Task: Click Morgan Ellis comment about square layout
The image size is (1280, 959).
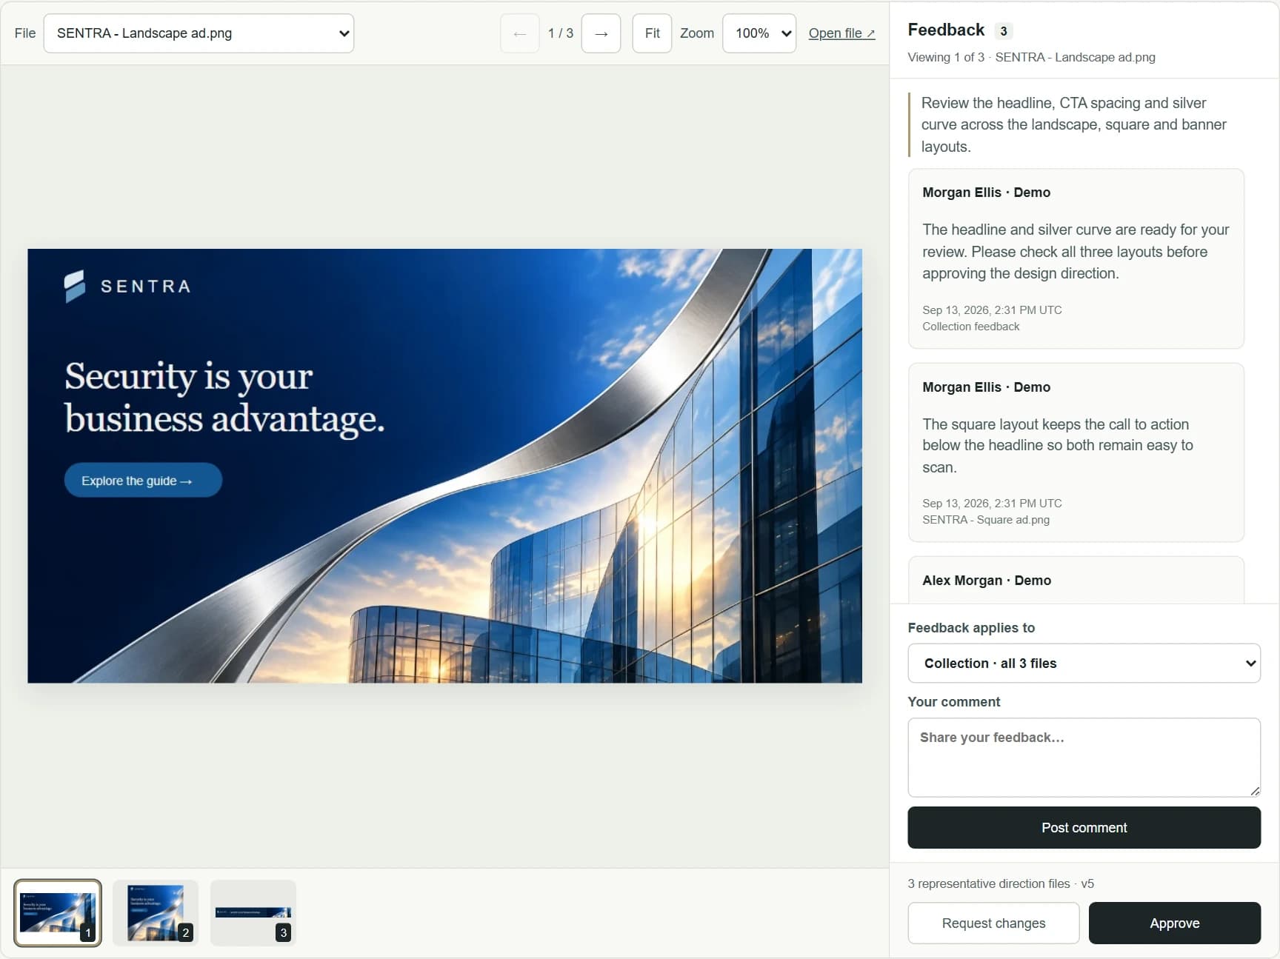Action: [1076, 452]
